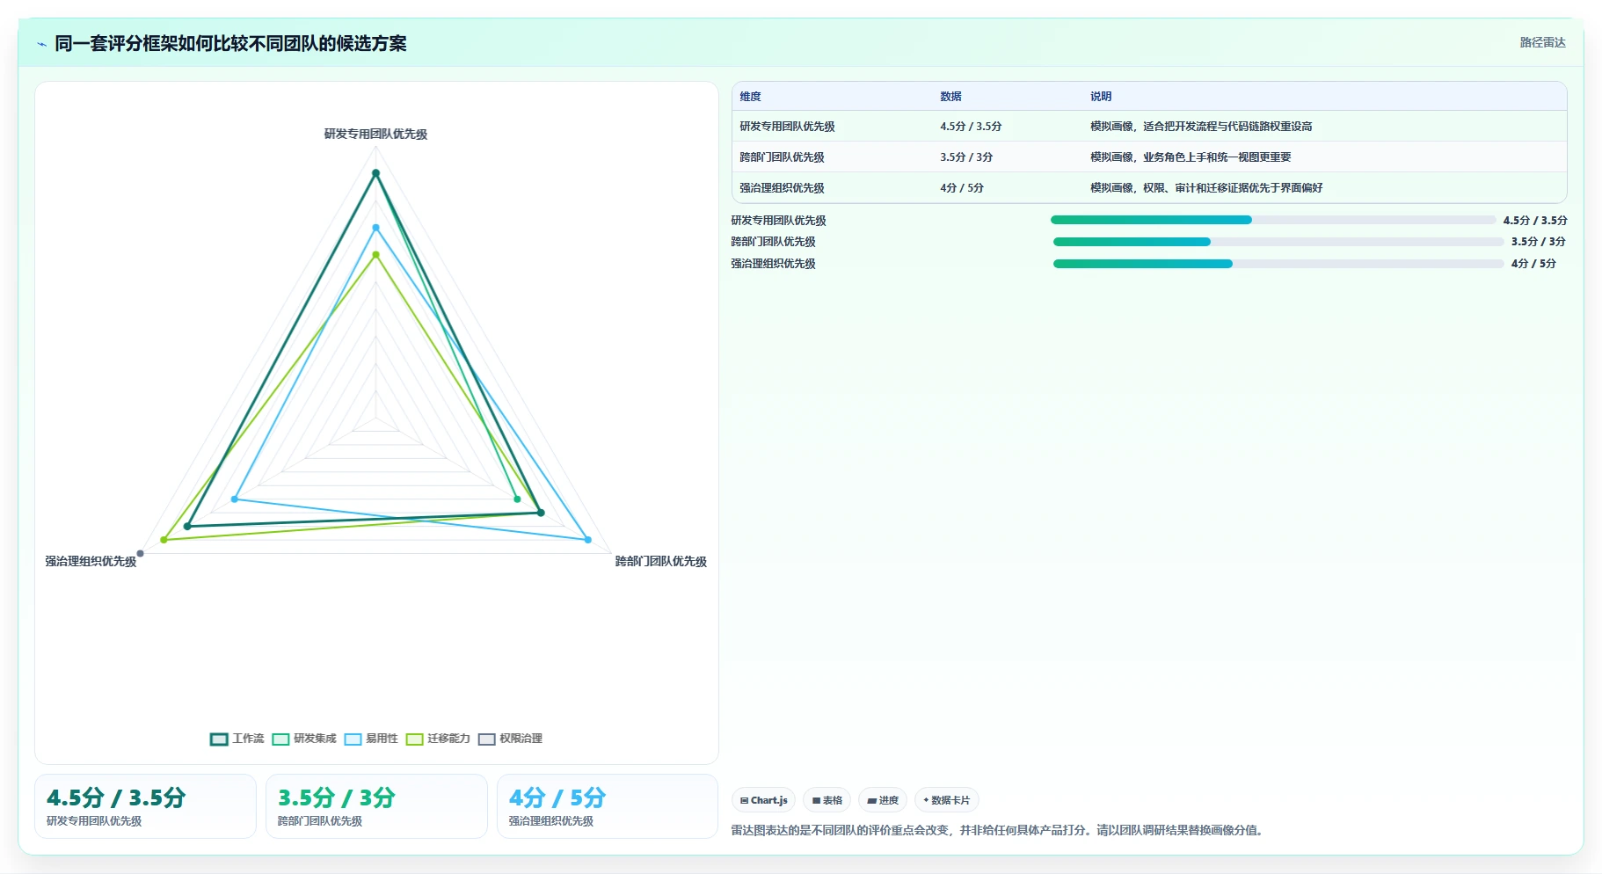Click the Chart.js chip
1602x874 pixels.
[763, 800]
